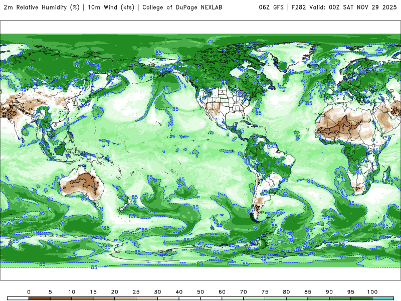401x301 pixels.
Task: Click "College of DuPage NEXLAB" in header
Action: coord(182,8)
